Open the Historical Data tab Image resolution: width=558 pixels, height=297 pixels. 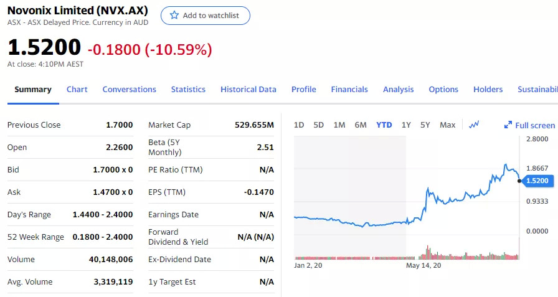[248, 89]
